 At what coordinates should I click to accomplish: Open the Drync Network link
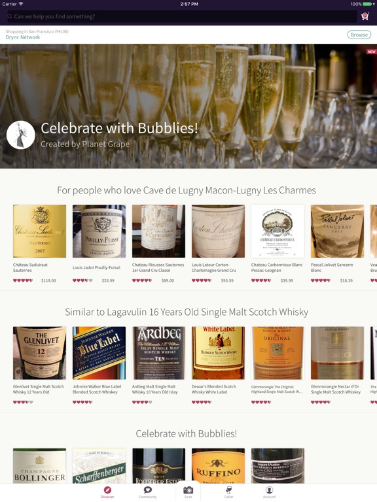click(x=23, y=37)
